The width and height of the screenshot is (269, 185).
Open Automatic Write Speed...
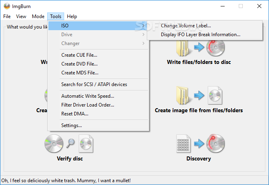pos(98,96)
